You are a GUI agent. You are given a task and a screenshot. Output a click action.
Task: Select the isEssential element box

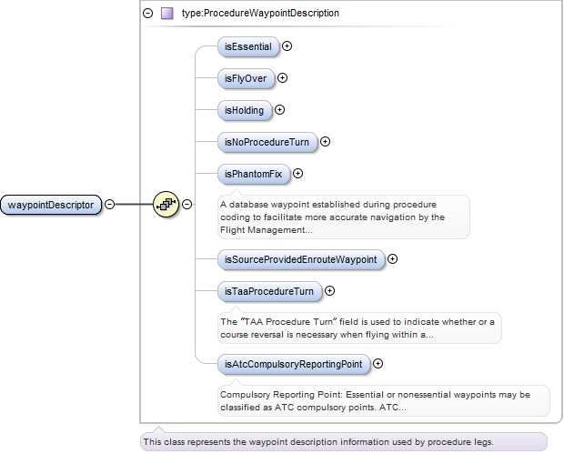248,45
